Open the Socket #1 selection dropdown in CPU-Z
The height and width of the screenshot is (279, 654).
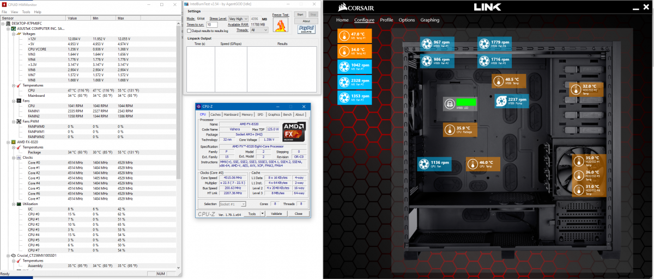point(233,204)
